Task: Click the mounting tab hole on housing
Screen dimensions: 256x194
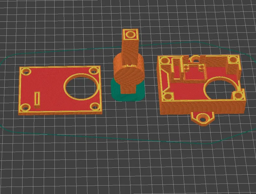Action: (x=203, y=120)
